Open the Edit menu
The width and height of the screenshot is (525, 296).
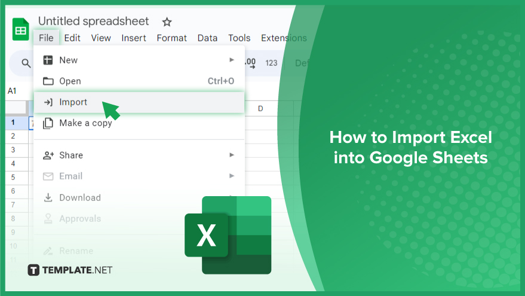[72, 38]
